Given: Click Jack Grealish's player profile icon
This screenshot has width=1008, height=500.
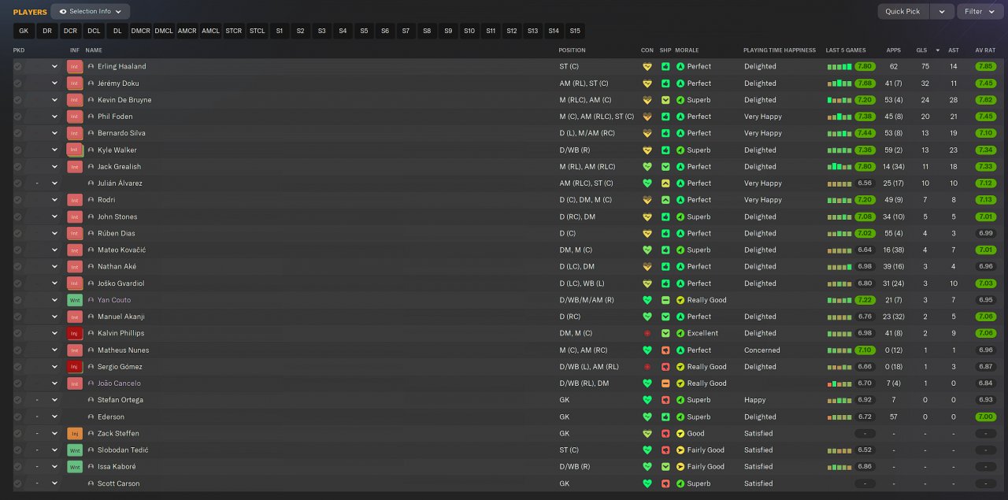Looking at the screenshot, I should (x=91, y=167).
